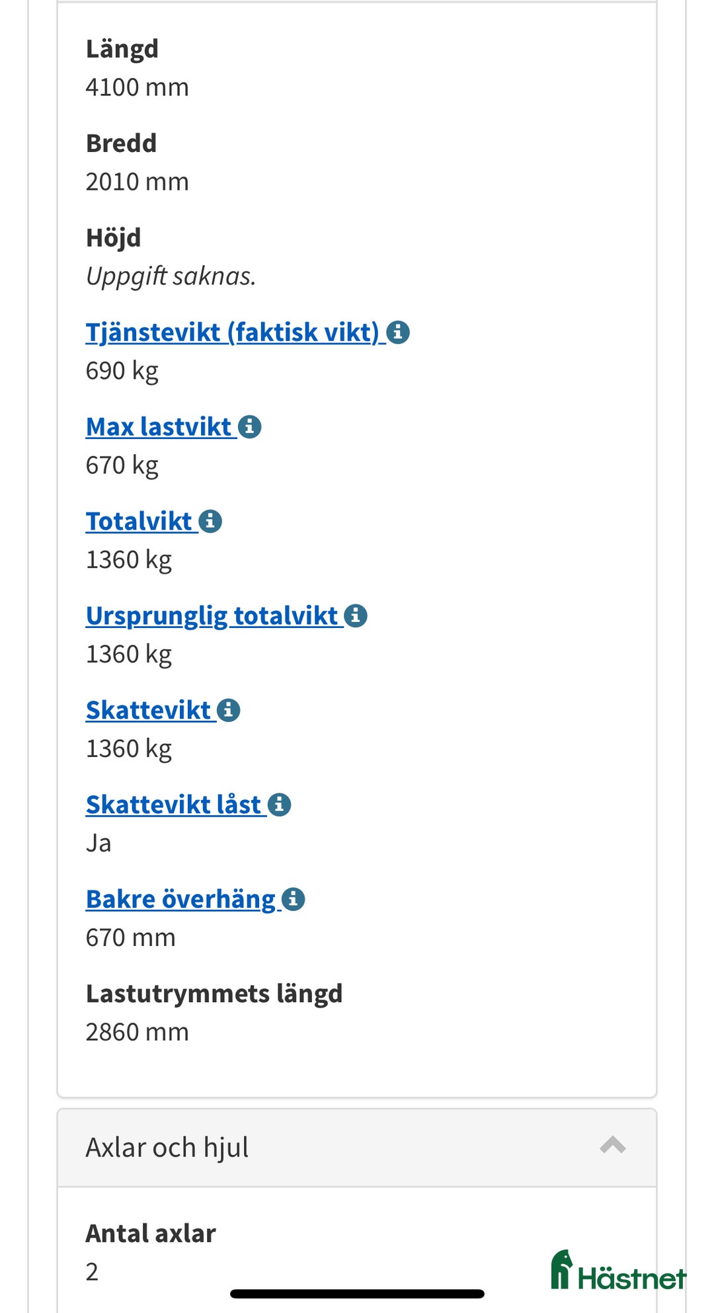Select the Ursprunglig totalvikt link
This screenshot has width=714, height=1313.
(x=212, y=616)
